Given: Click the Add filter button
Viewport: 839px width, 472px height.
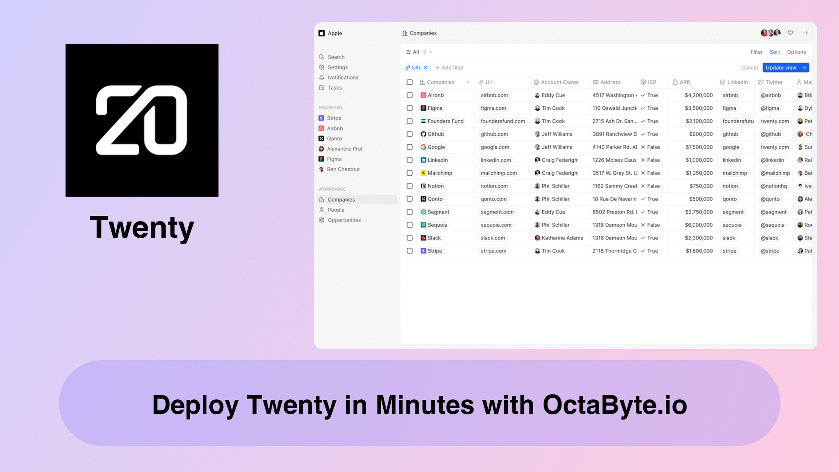Looking at the screenshot, I should click(450, 67).
